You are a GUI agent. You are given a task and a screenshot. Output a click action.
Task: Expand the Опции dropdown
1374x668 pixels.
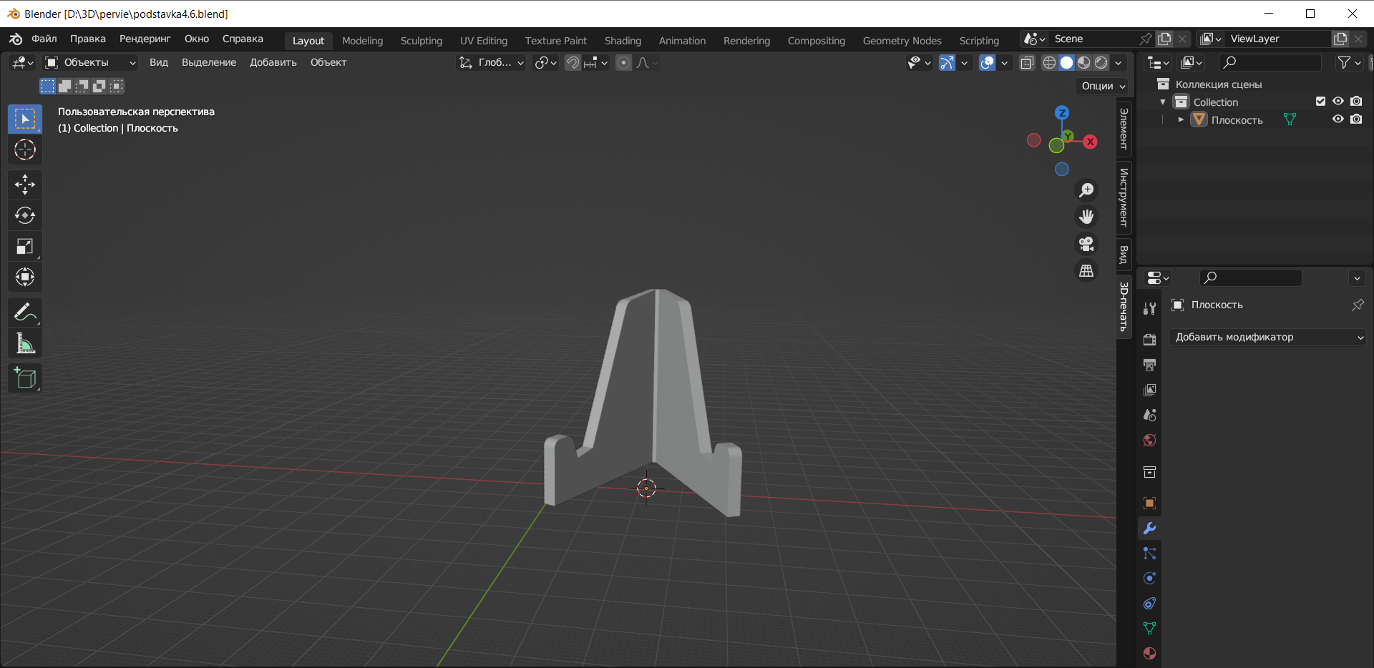(1103, 86)
